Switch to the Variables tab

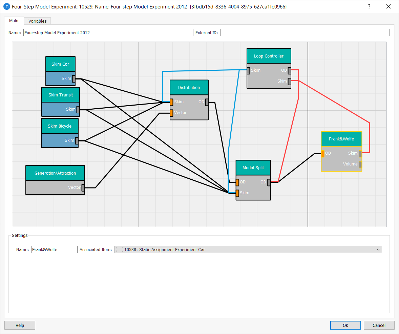tap(37, 21)
